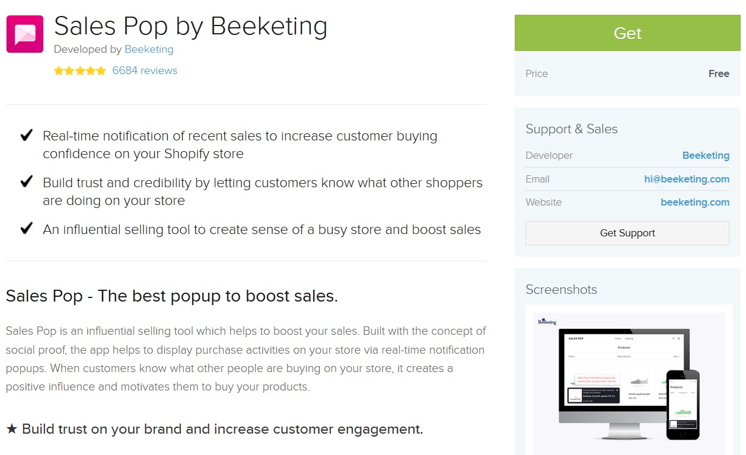The image size is (746, 455).
Task: Click the Support & Sales heading
Action: (x=572, y=129)
